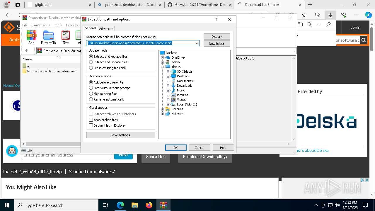Viewport: 375px width, 211px height.
Task: Open WinRAR File menu
Action: 25,25
